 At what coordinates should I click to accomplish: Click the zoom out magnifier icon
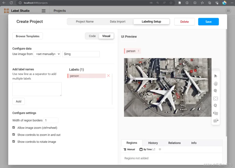216,106
